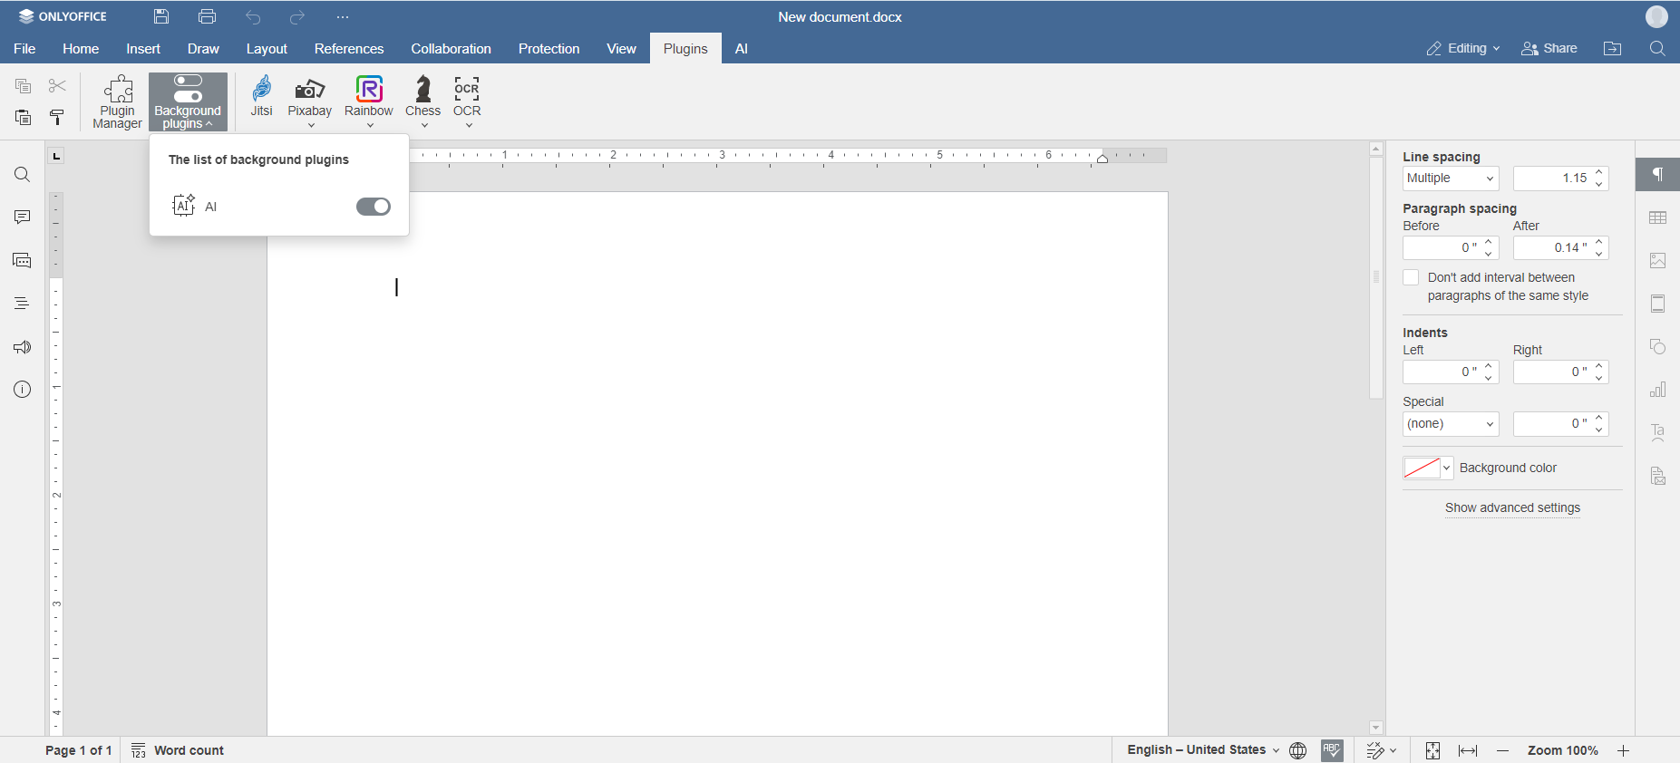Toggle the AI background plugin switch

coord(373,207)
